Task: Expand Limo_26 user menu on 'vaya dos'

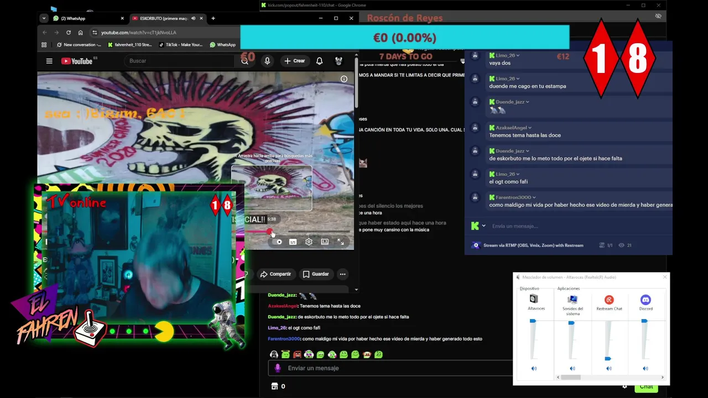Action: (x=518, y=55)
